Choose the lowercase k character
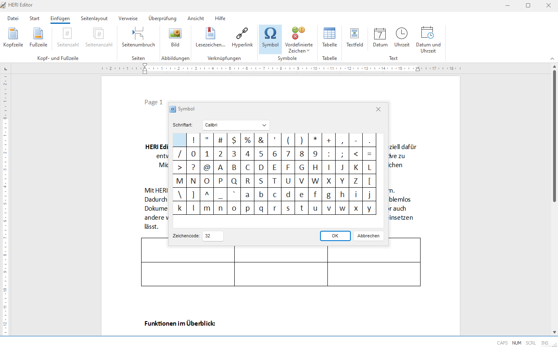 click(180, 208)
